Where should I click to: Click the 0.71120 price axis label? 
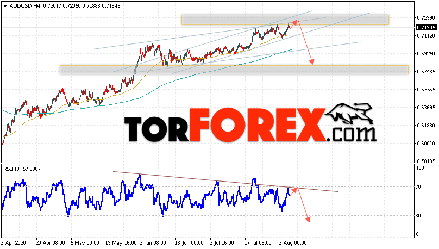[426, 36]
